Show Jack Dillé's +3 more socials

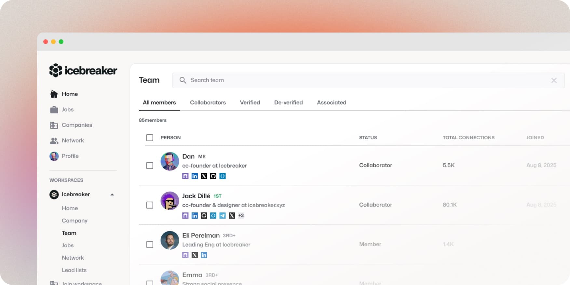tap(241, 215)
